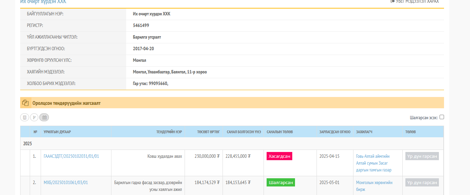The image size is (470, 195).
Task: Click the Оролцсон тендерүүдийн жагсаалт section title
Action: [x=66, y=103]
